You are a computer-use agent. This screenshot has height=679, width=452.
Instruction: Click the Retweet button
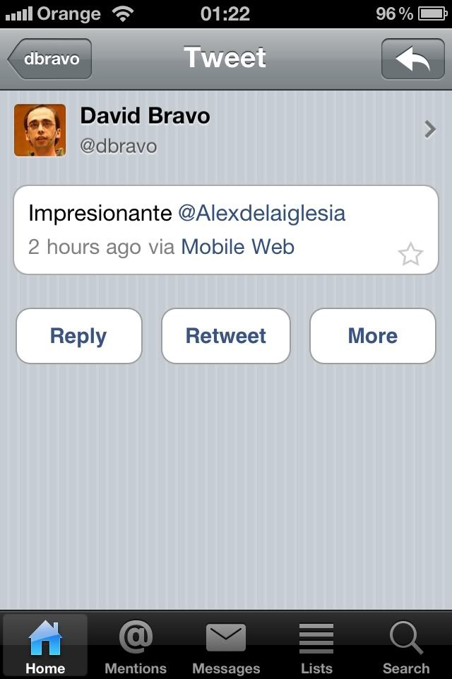click(226, 336)
